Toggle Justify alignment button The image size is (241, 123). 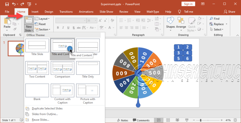pos(137,28)
